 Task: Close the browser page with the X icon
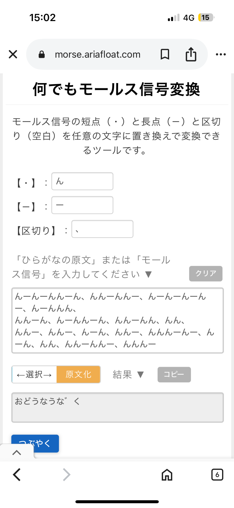coord(13,54)
